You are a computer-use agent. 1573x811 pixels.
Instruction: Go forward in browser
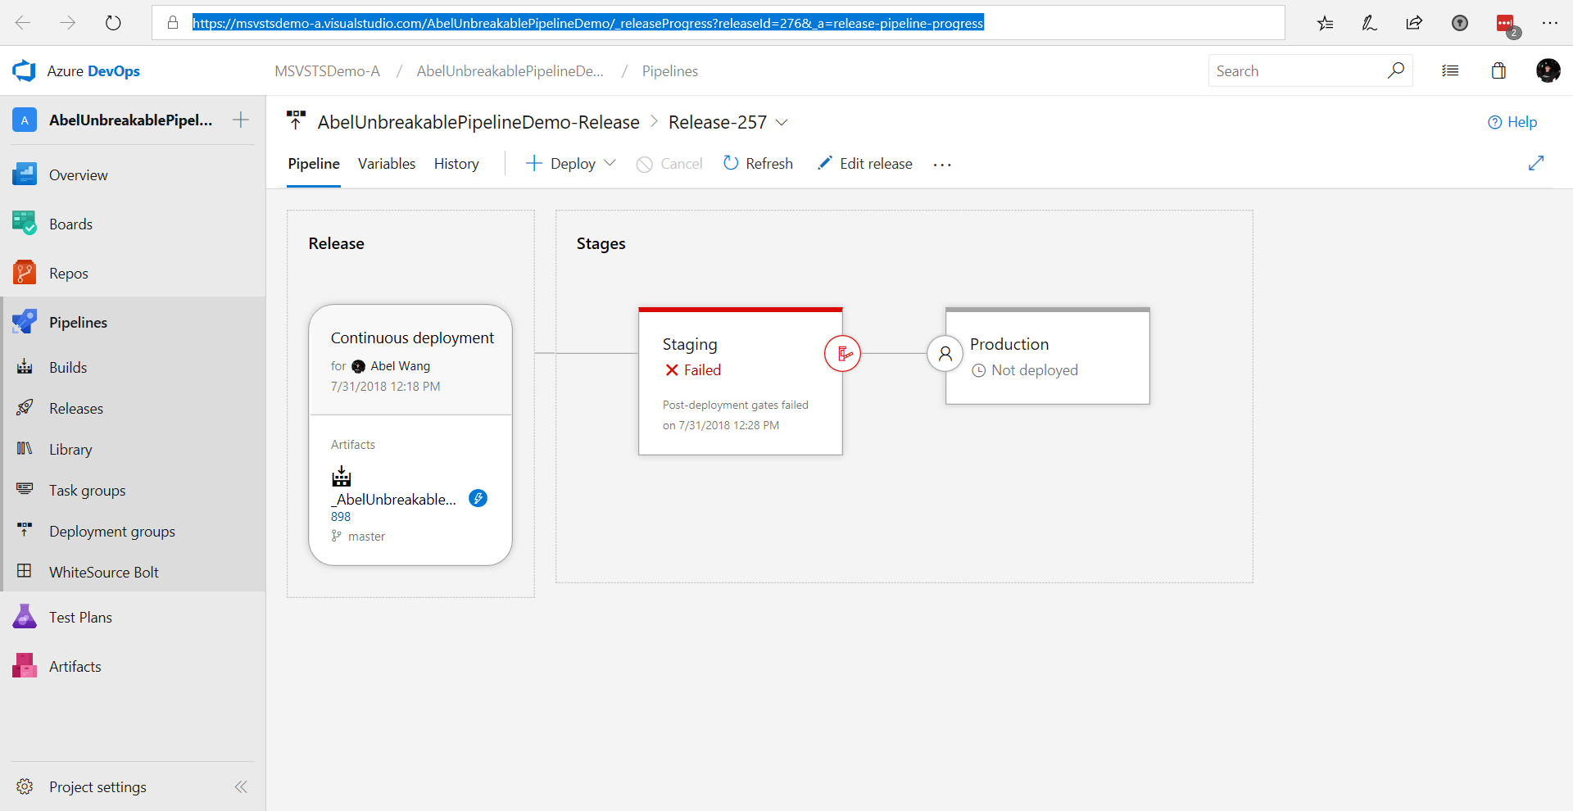click(68, 23)
